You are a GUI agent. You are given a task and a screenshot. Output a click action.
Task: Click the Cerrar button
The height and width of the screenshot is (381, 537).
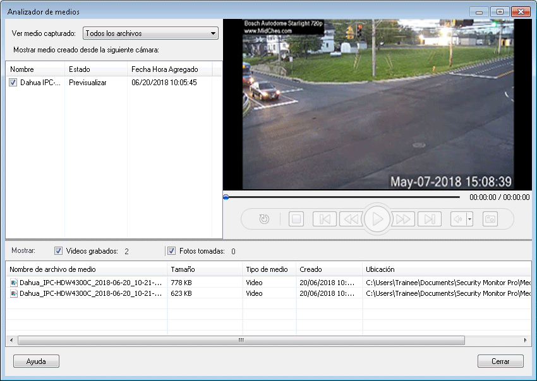click(500, 361)
